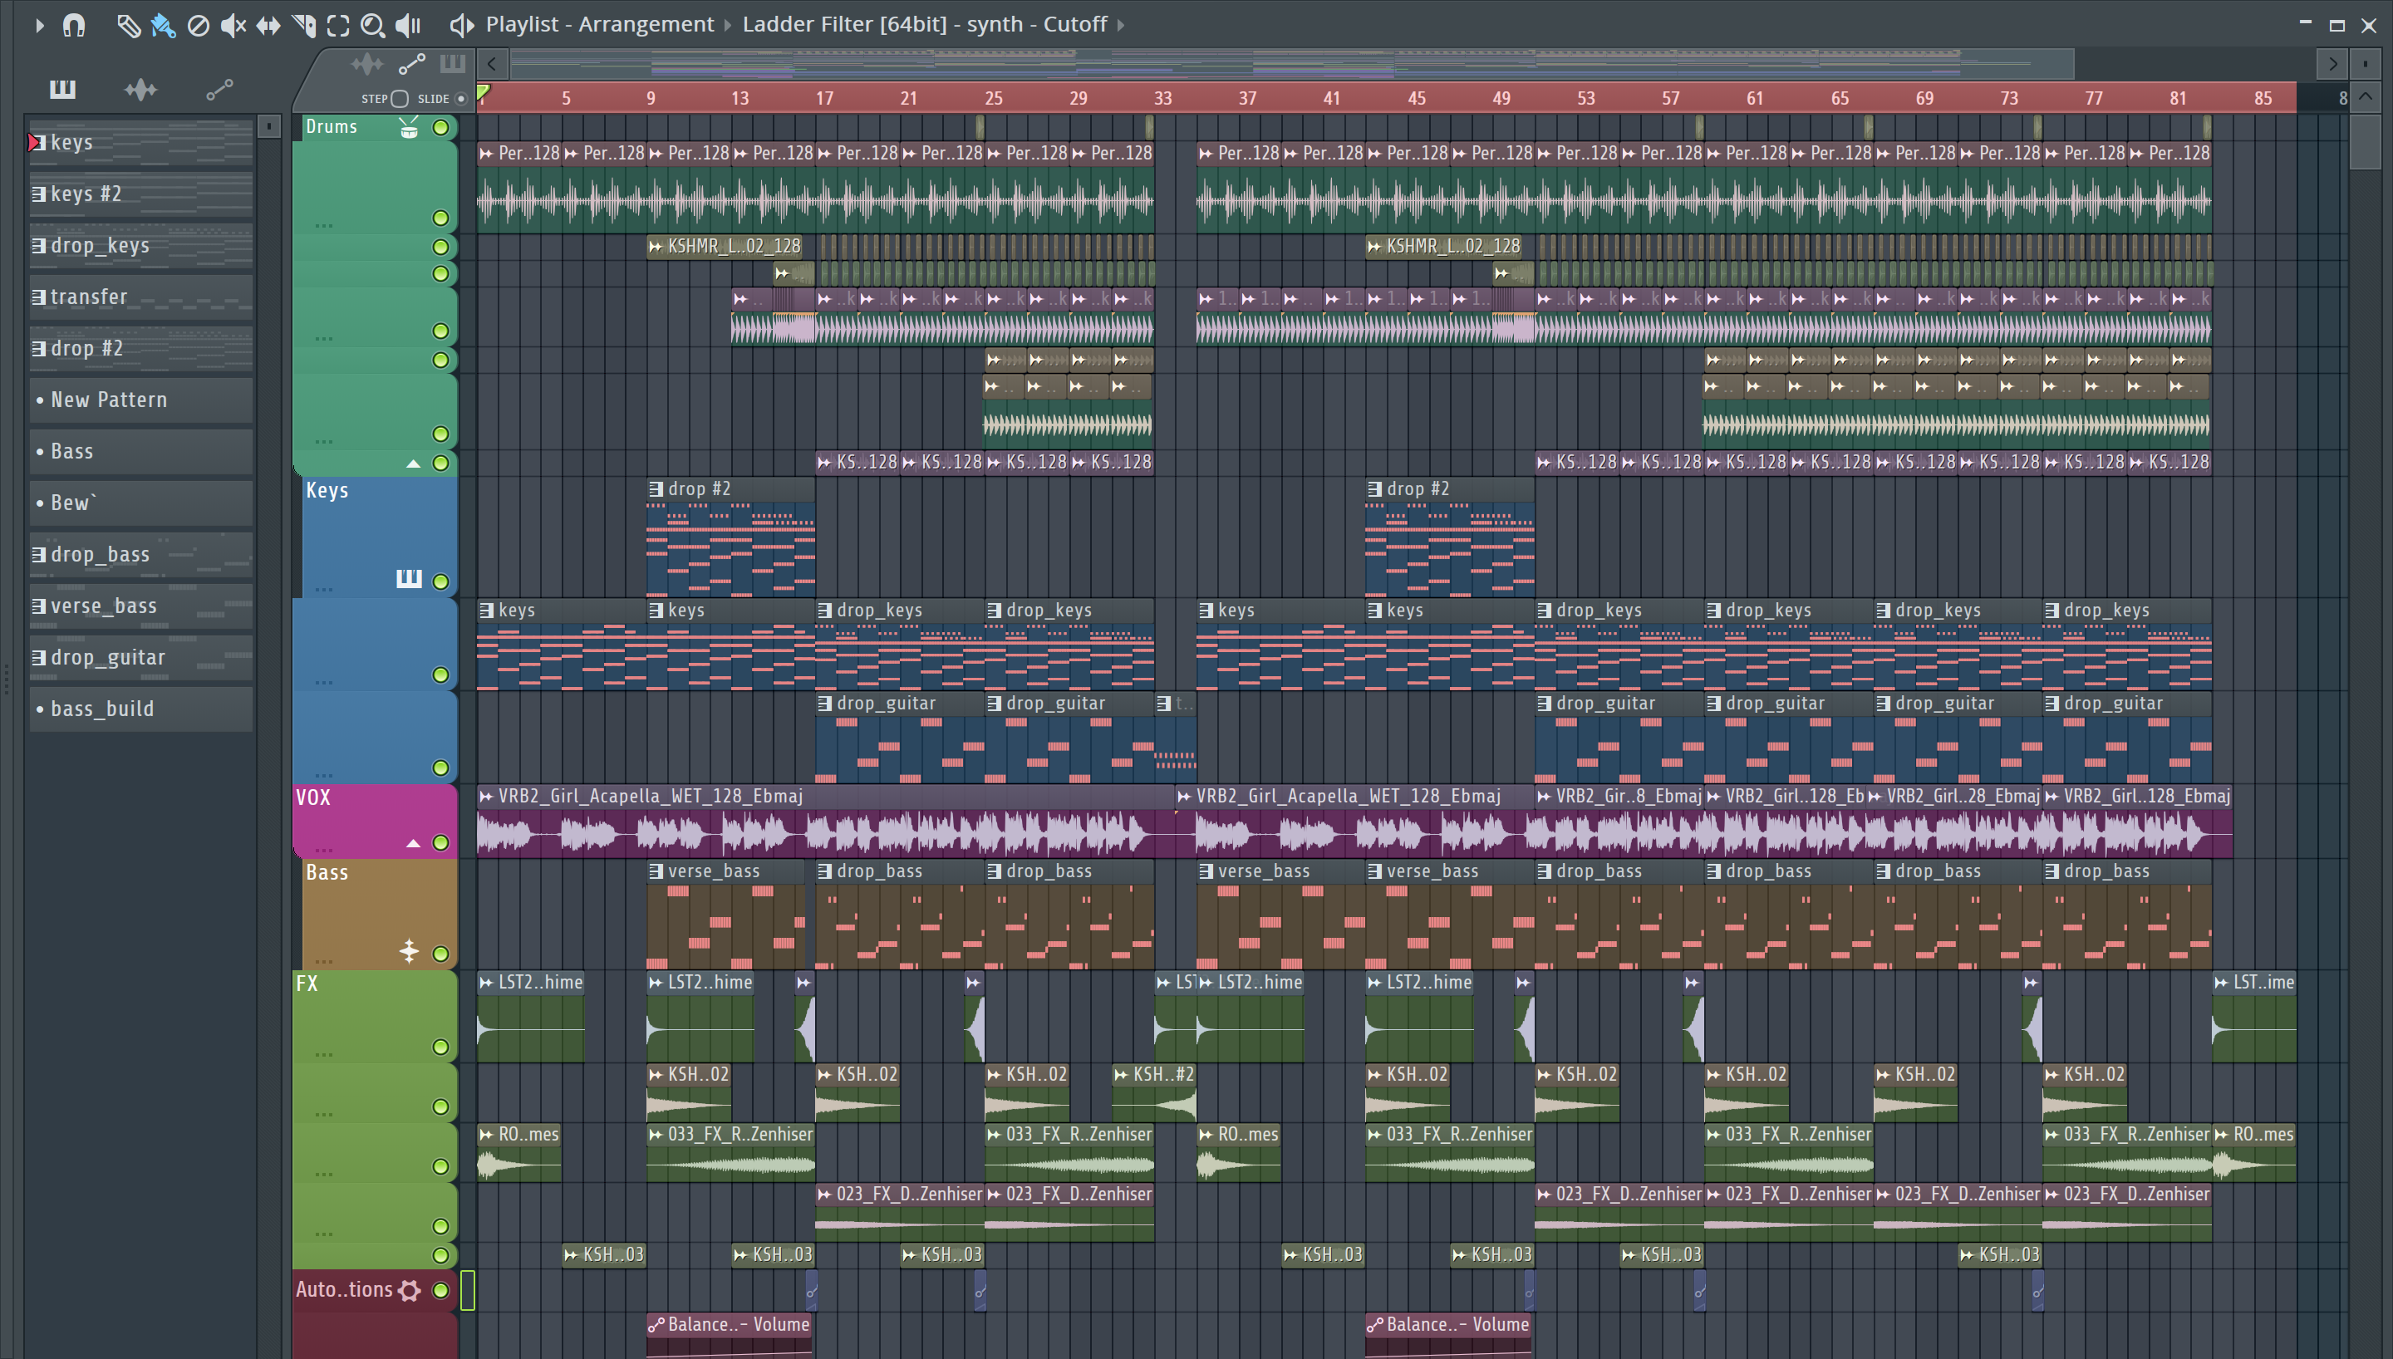Viewport: 2393px width, 1359px height.
Task: Select the transfer pattern
Action: tap(140, 297)
